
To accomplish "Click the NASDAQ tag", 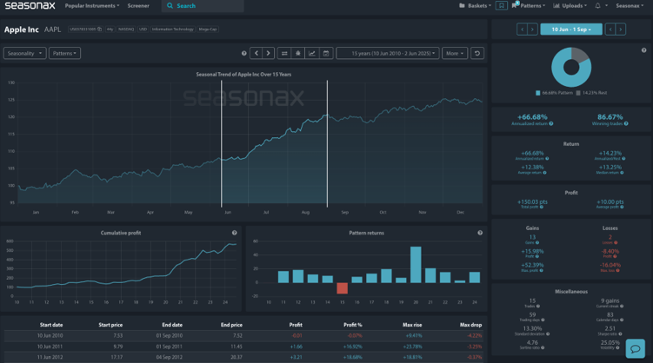I will pos(126,30).
